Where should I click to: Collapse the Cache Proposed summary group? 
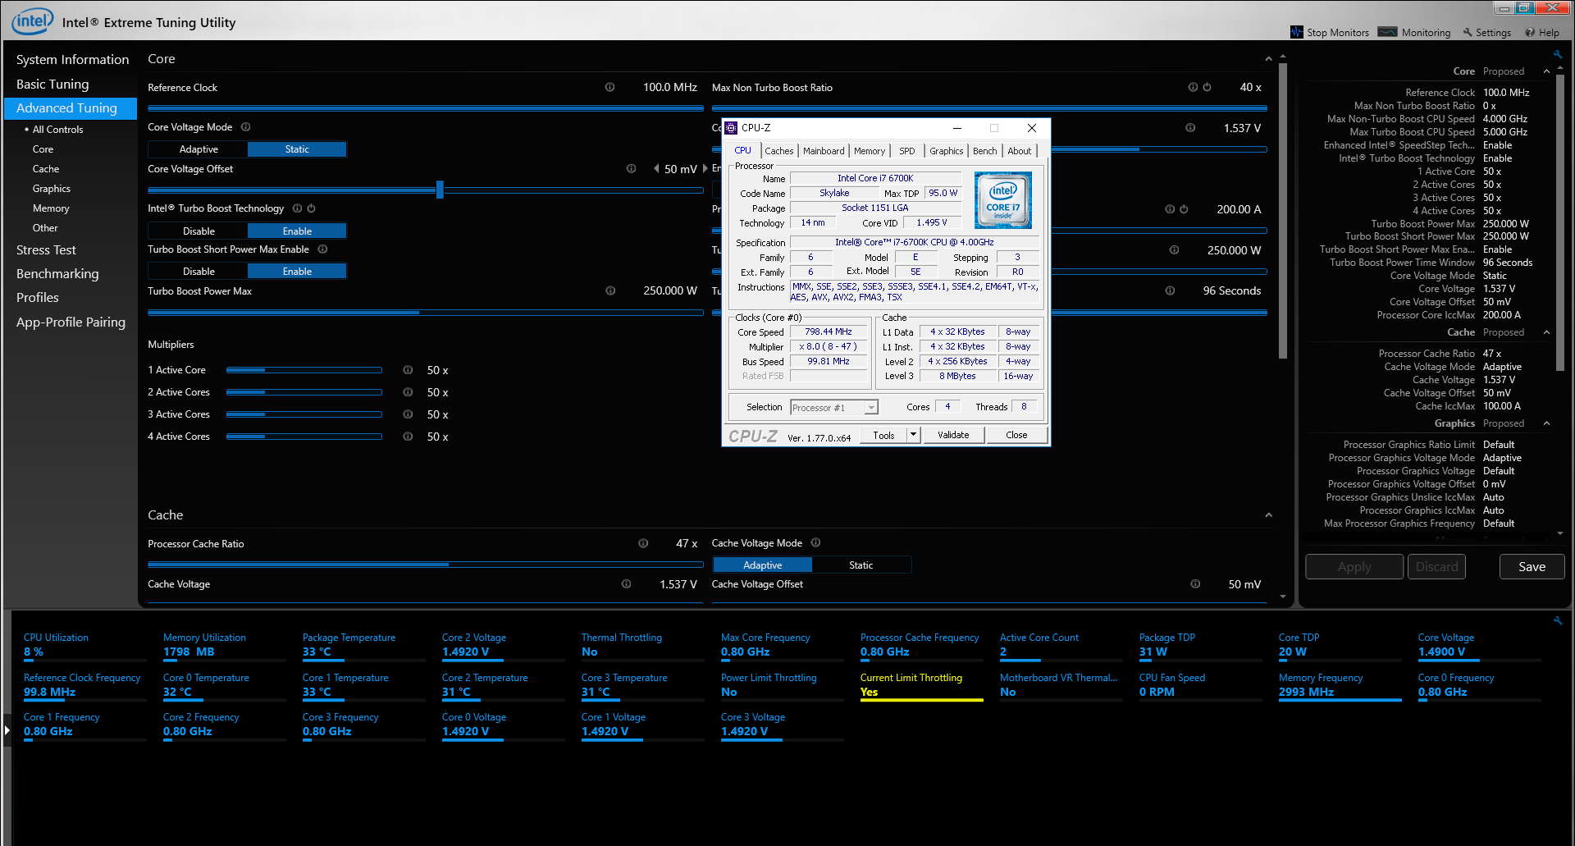click(x=1546, y=332)
